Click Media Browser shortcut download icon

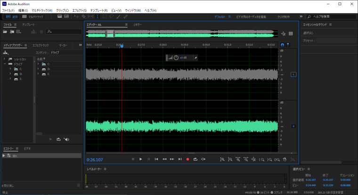(x=6, y=53)
